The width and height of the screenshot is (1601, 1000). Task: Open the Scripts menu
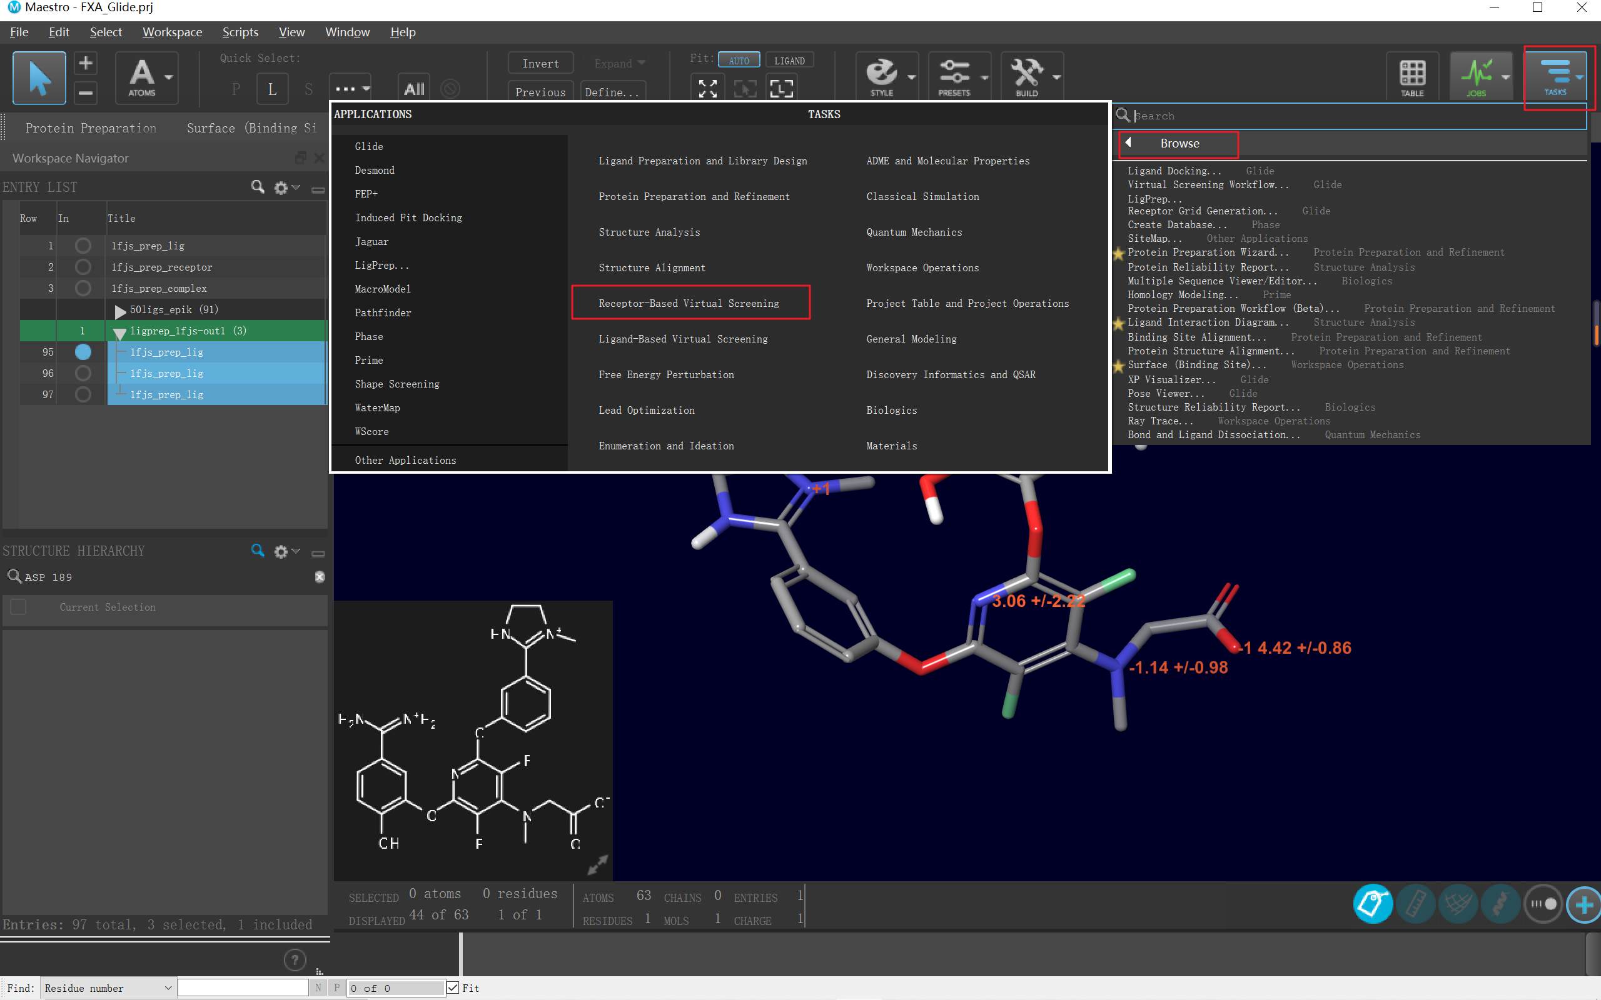pyautogui.click(x=240, y=32)
